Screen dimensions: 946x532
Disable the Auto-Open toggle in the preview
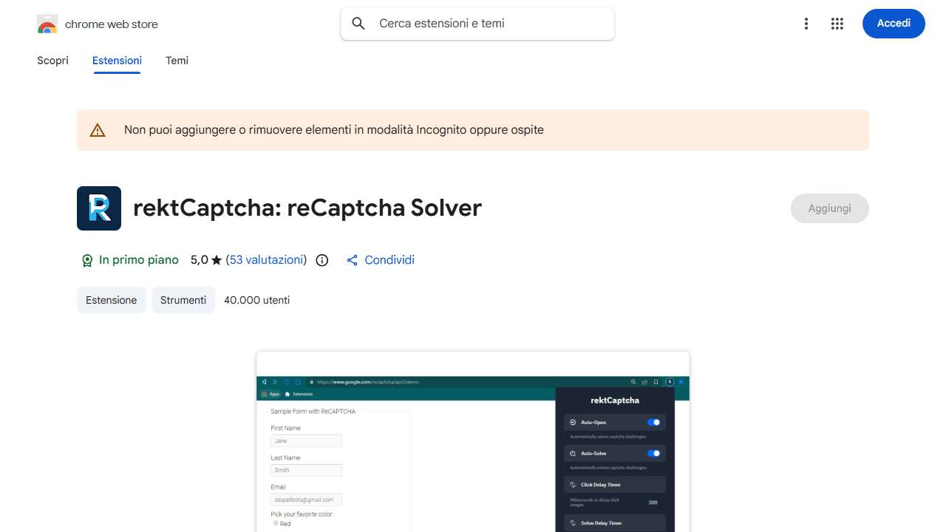click(654, 422)
